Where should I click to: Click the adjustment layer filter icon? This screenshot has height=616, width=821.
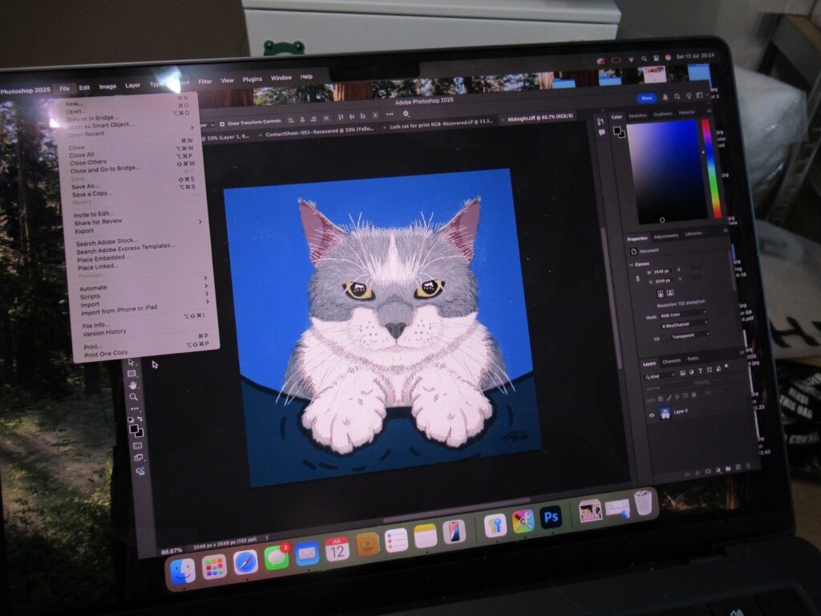click(691, 372)
